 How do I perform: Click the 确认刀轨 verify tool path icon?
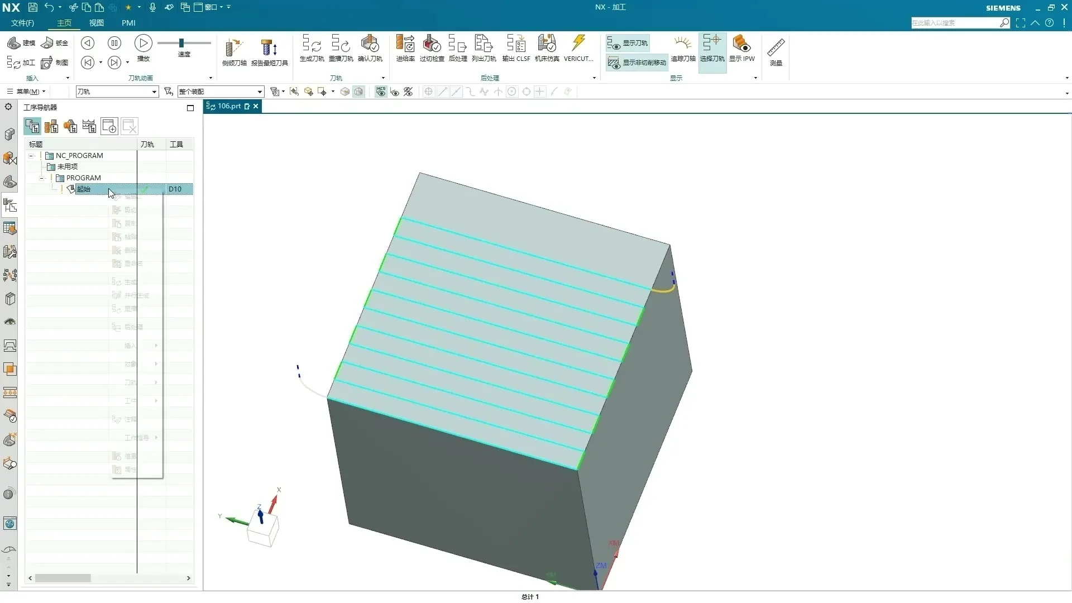(x=370, y=45)
